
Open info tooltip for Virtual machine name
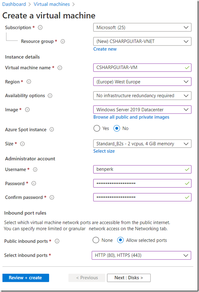pyautogui.click(x=60, y=68)
